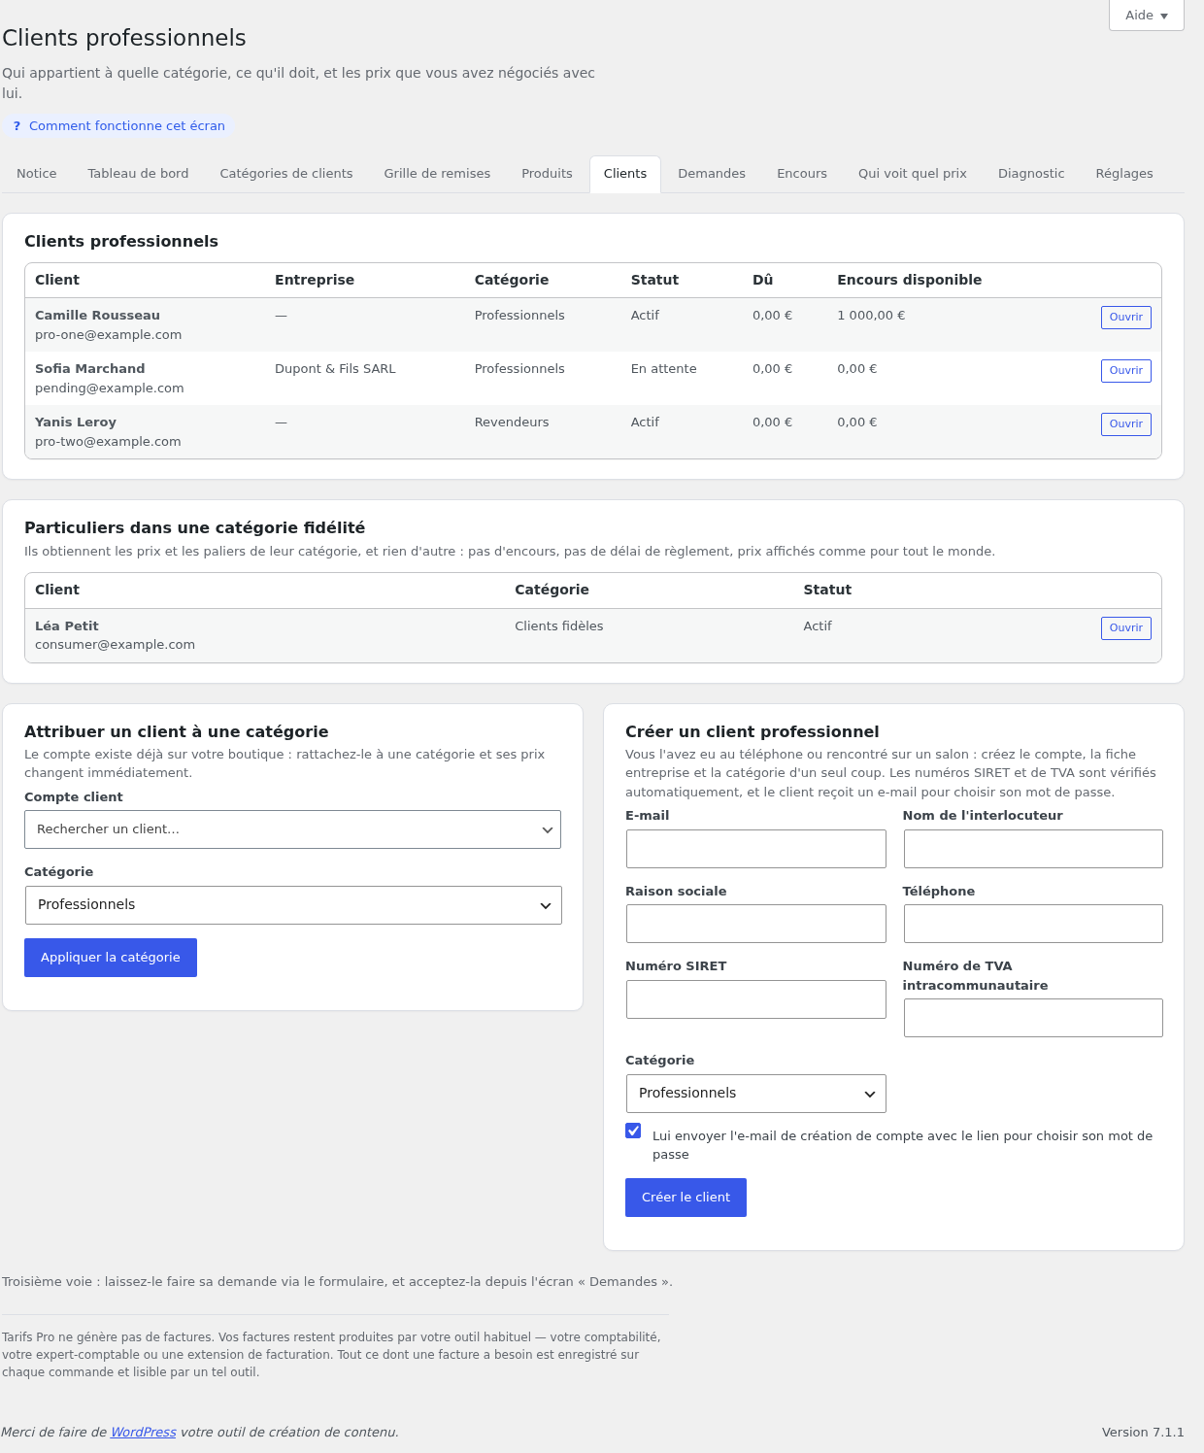Viewport: 1204px width, 1453px height.
Task: Click the Dû column header
Action: coord(762,280)
